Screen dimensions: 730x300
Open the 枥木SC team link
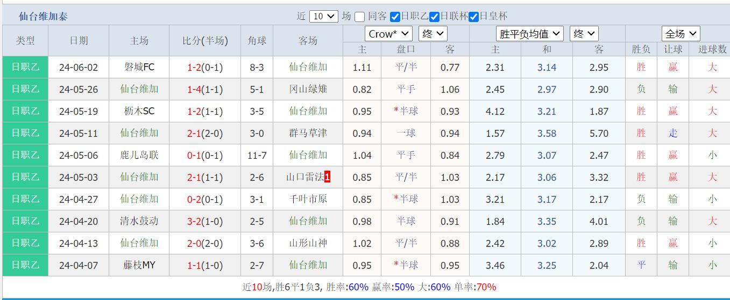tap(139, 112)
